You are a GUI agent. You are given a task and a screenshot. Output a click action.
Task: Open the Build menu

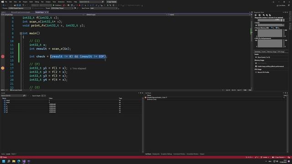[x=31, y=2]
